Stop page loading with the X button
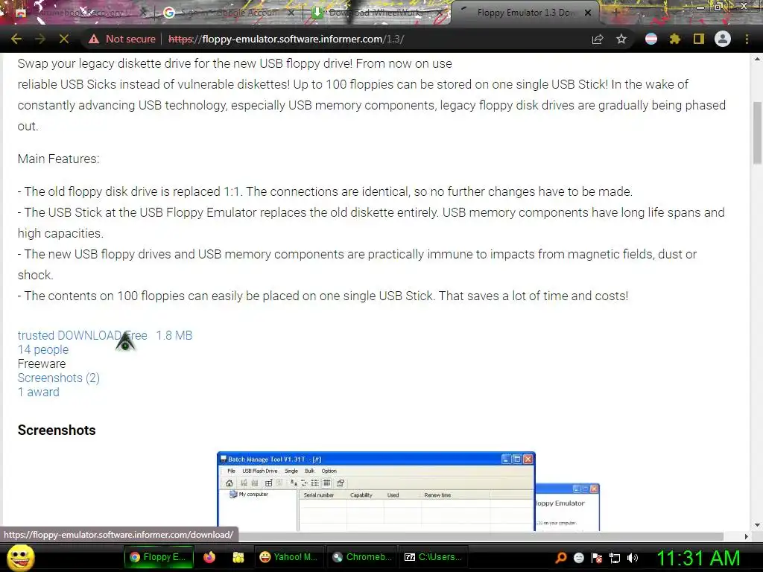This screenshot has width=763, height=572. 64,39
